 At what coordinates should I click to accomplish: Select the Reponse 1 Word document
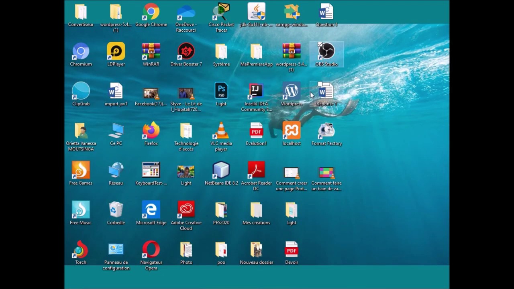tap(326, 91)
